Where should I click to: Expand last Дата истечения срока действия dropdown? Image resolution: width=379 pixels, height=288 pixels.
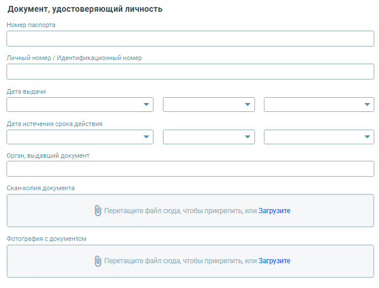coord(319,137)
